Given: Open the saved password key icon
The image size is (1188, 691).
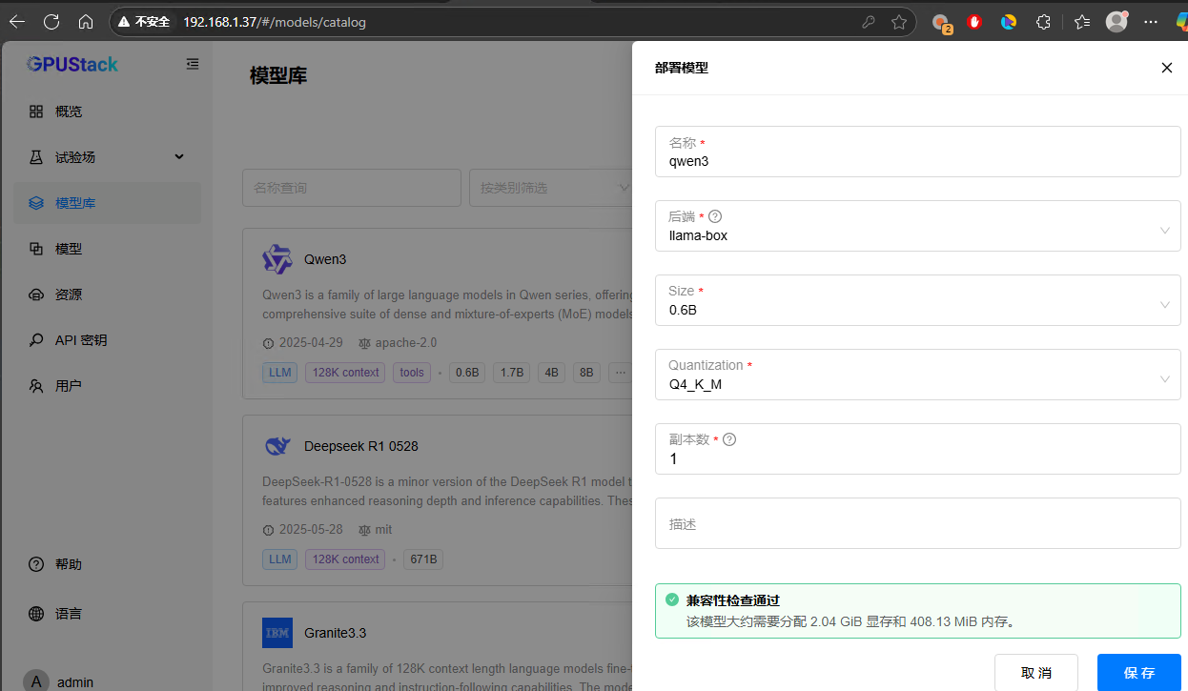Looking at the screenshot, I should click(869, 21).
